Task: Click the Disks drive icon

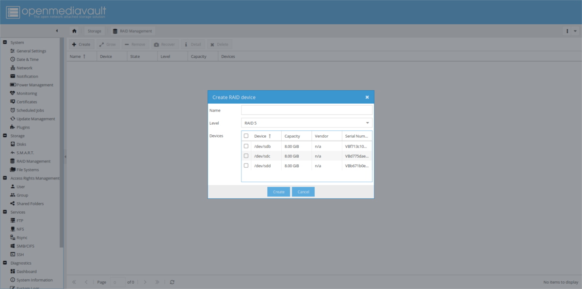Action: (13, 144)
